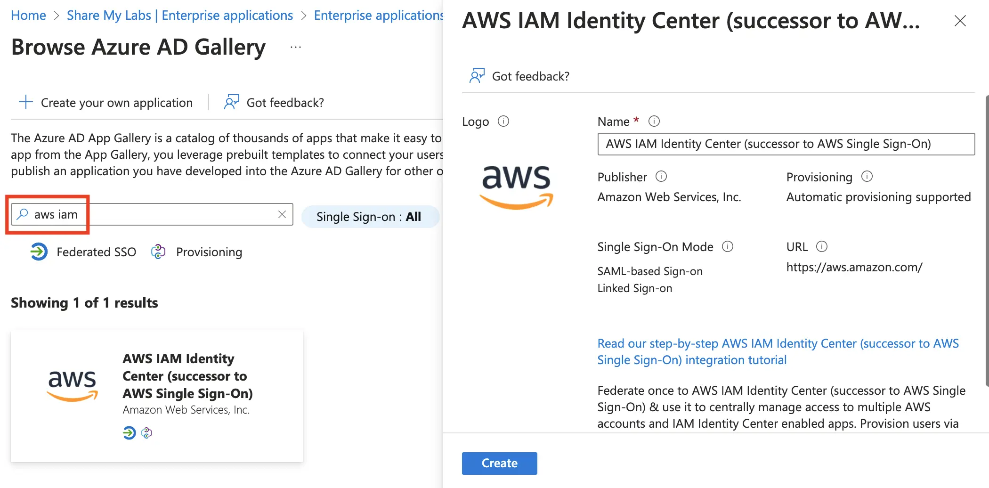Toggle the Provisioning filter
The width and height of the screenshot is (989, 488).
pos(196,252)
